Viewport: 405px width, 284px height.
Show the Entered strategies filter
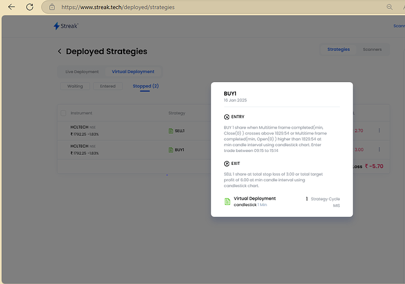click(x=108, y=86)
